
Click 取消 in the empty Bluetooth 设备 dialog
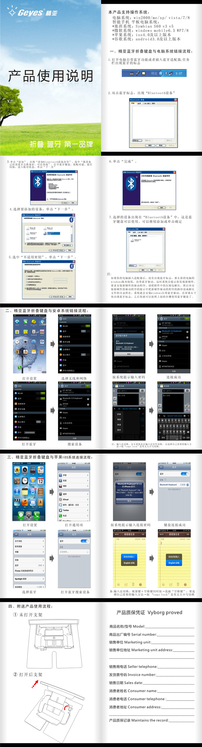click(x=161, y=145)
